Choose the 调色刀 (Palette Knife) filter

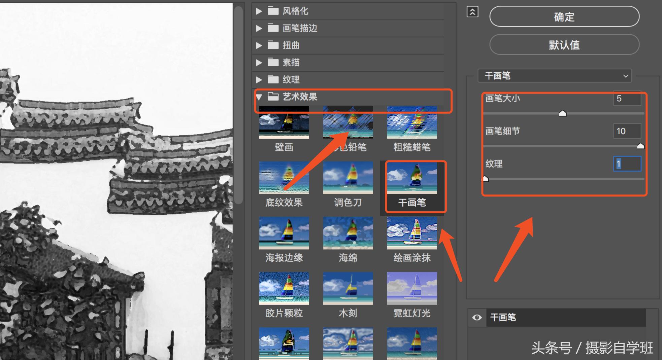tap(347, 178)
